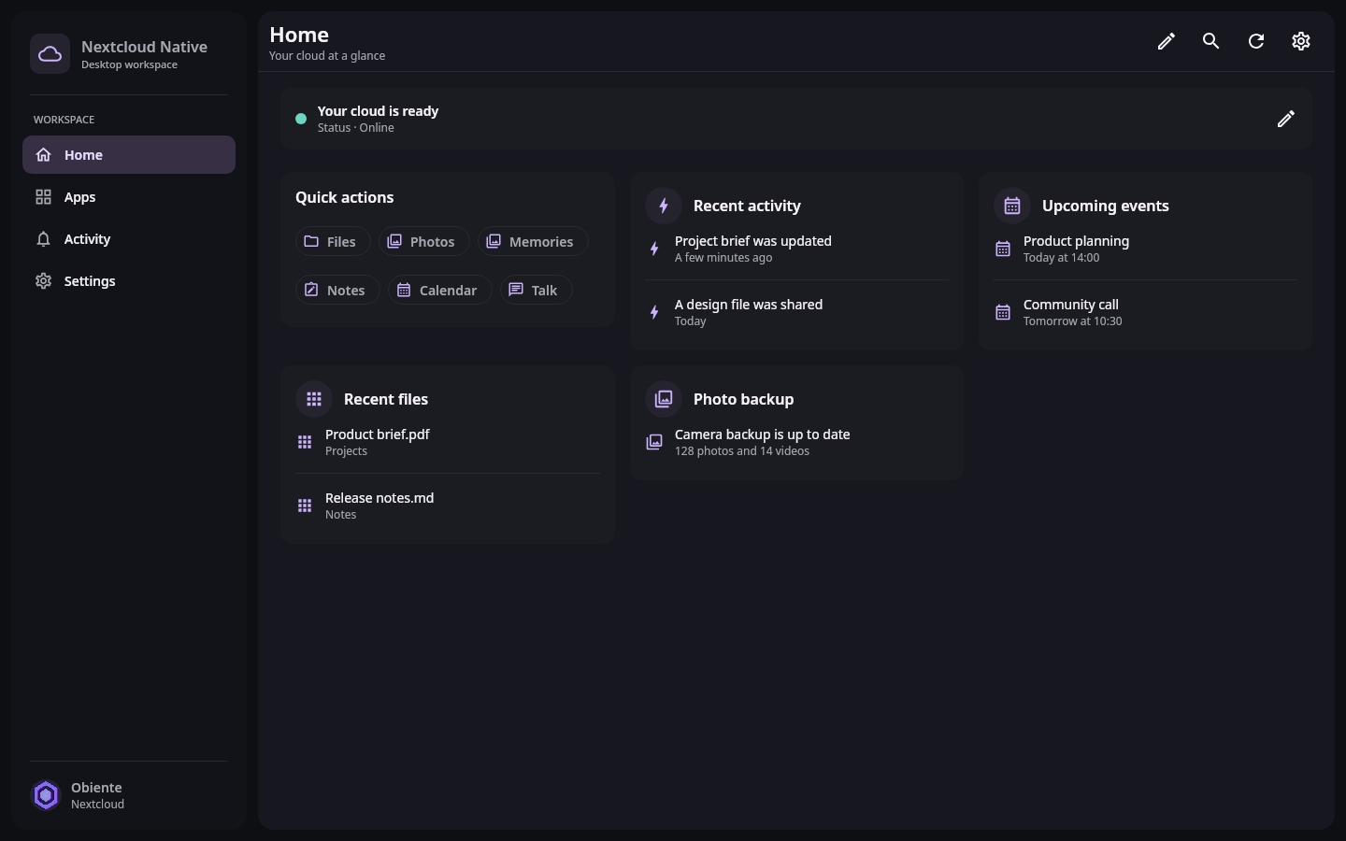Click the Recent activity heading
This screenshot has height=841, width=1346.
point(747,206)
